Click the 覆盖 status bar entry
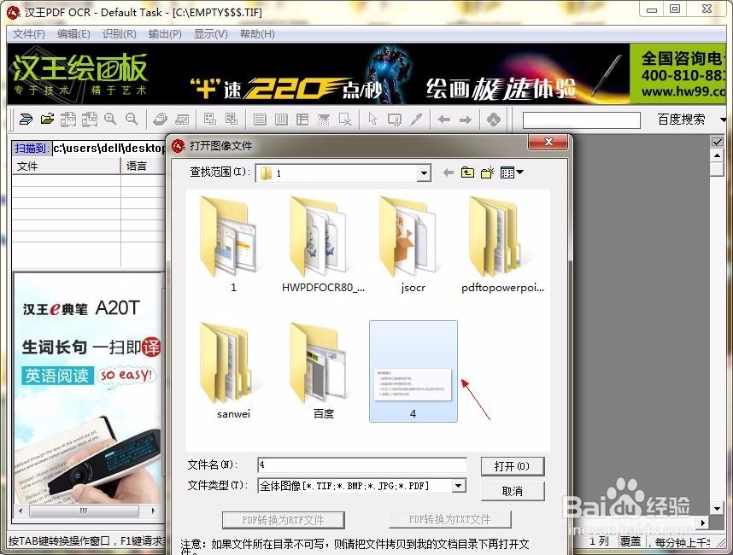This screenshot has height=555, width=733. [630, 541]
